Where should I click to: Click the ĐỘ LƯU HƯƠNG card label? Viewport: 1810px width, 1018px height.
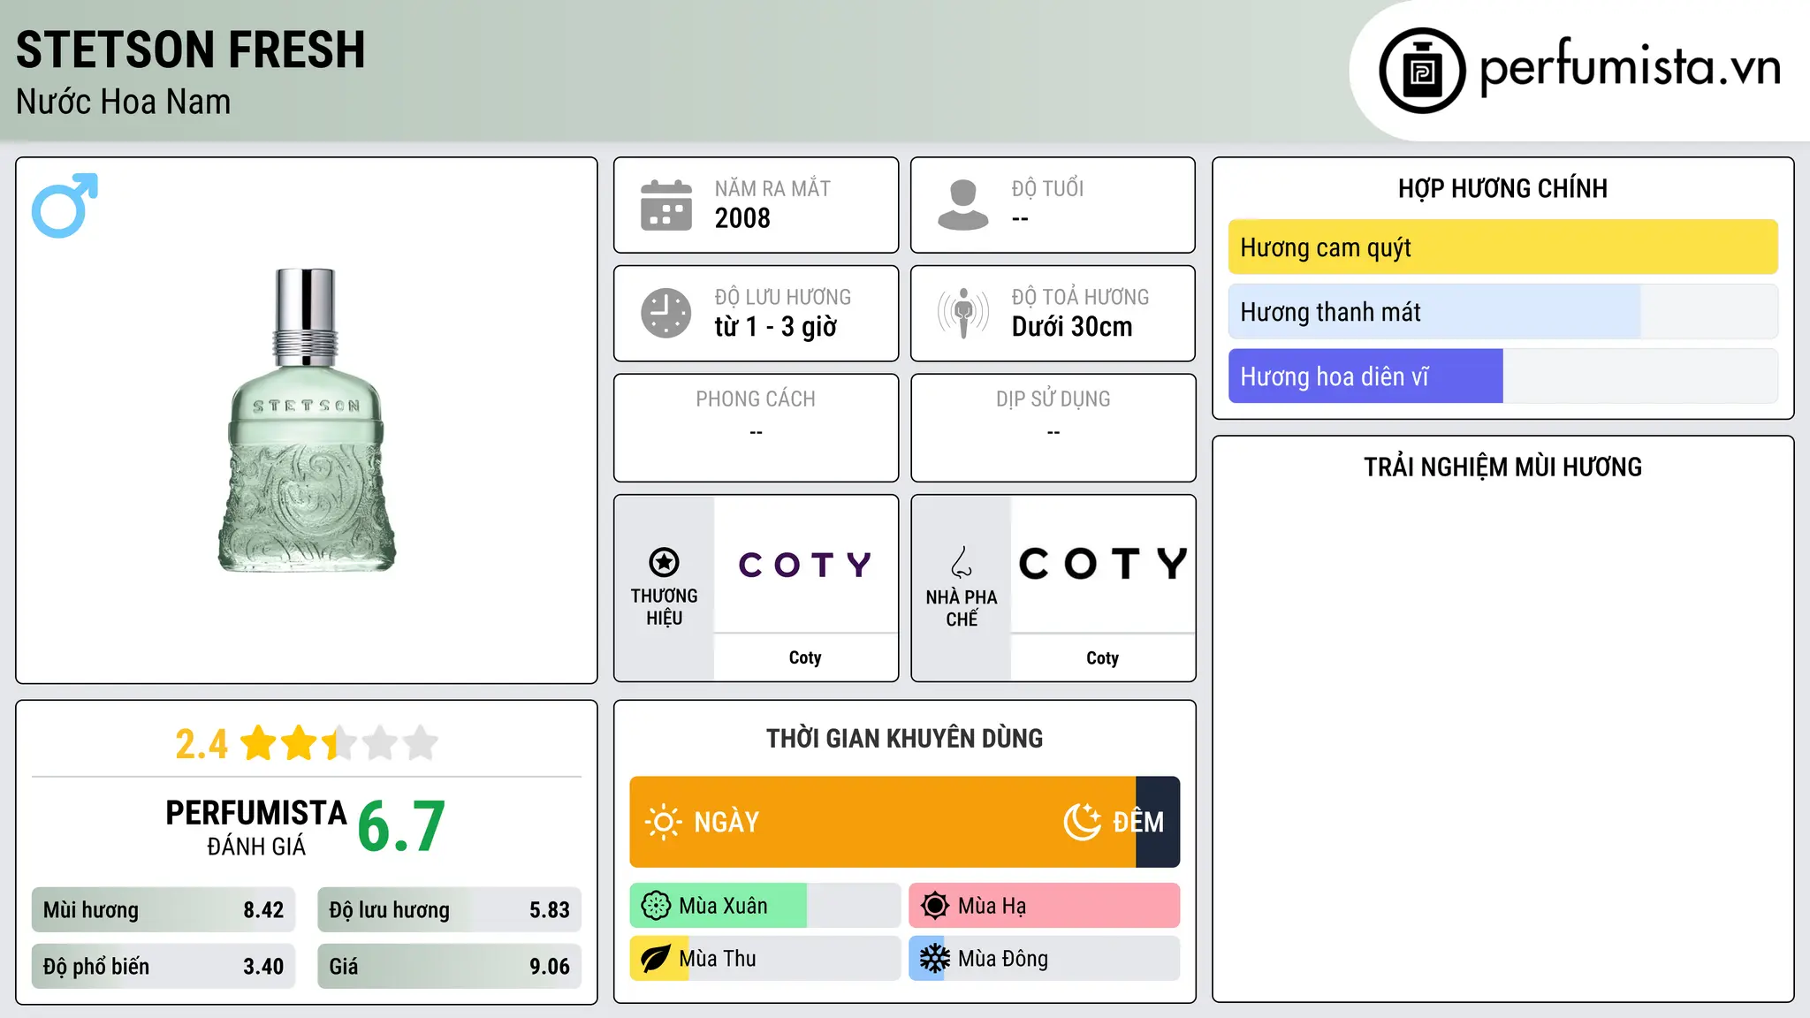coord(783,297)
